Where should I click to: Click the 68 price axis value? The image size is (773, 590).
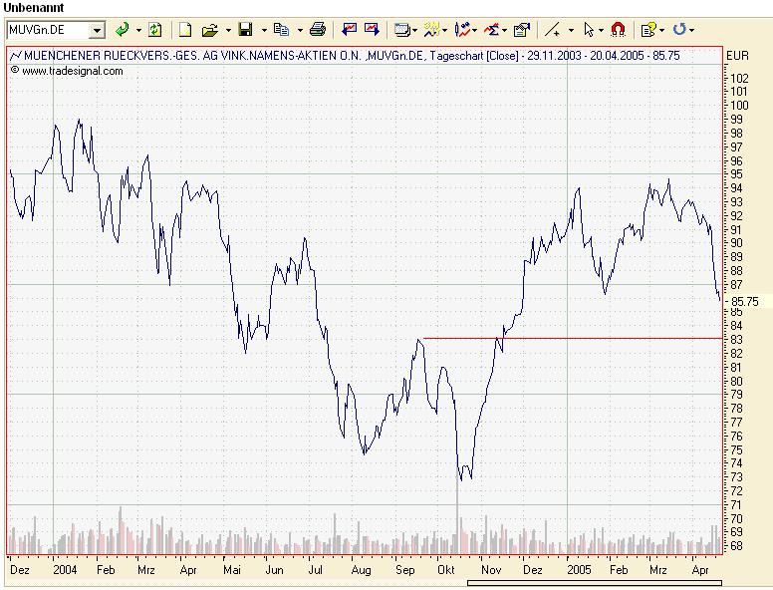pyautogui.click(x=736, y=546)
